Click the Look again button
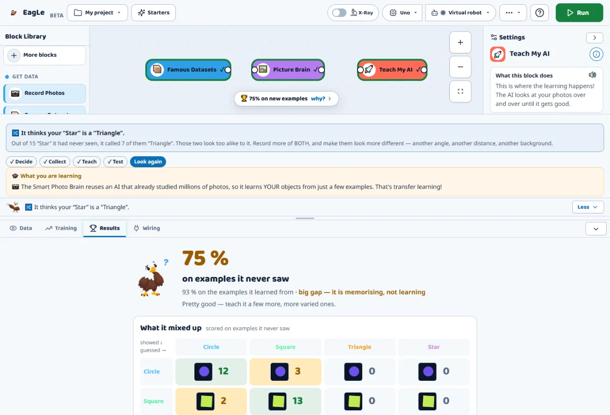Viewport: 610px width, 415px height. tap(148, 162)
